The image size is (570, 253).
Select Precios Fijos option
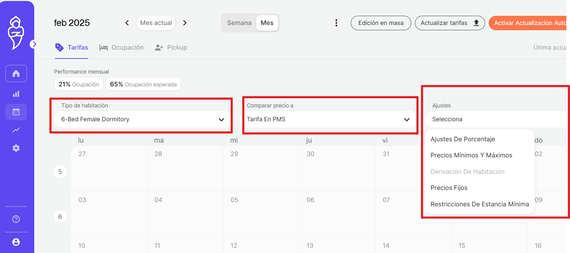click(449, 188)
